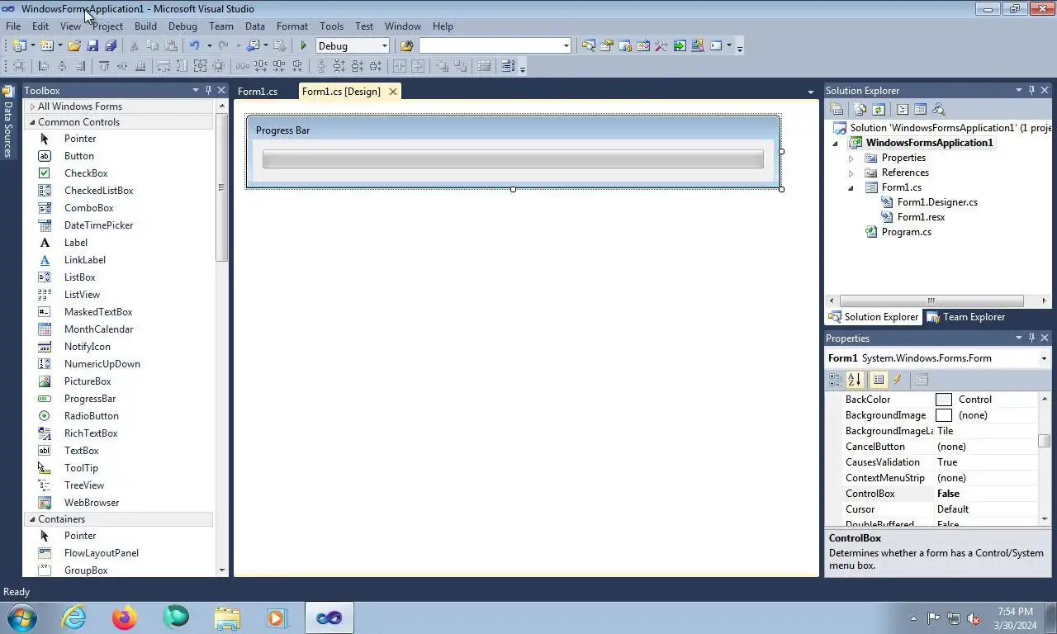
Task: Select the RadioButton control in Toolbox
Action: pyautogui.click(x=92, y=416)
